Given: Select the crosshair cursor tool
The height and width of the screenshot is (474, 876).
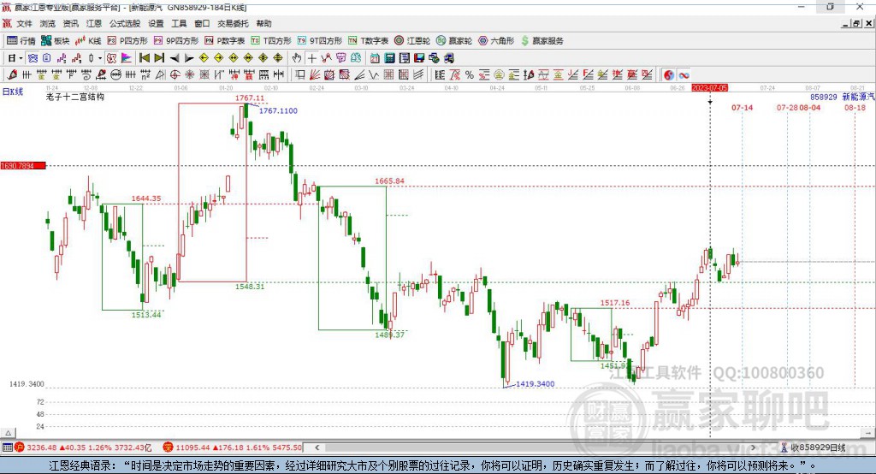Looking at the screenshot, I should (312, 58).
